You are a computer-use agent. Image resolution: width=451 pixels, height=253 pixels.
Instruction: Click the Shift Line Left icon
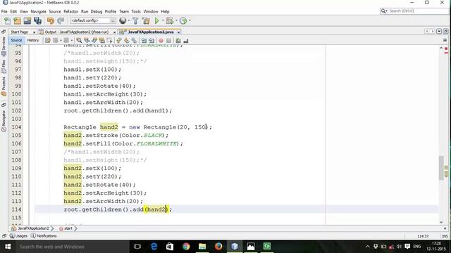pos(144,41)
